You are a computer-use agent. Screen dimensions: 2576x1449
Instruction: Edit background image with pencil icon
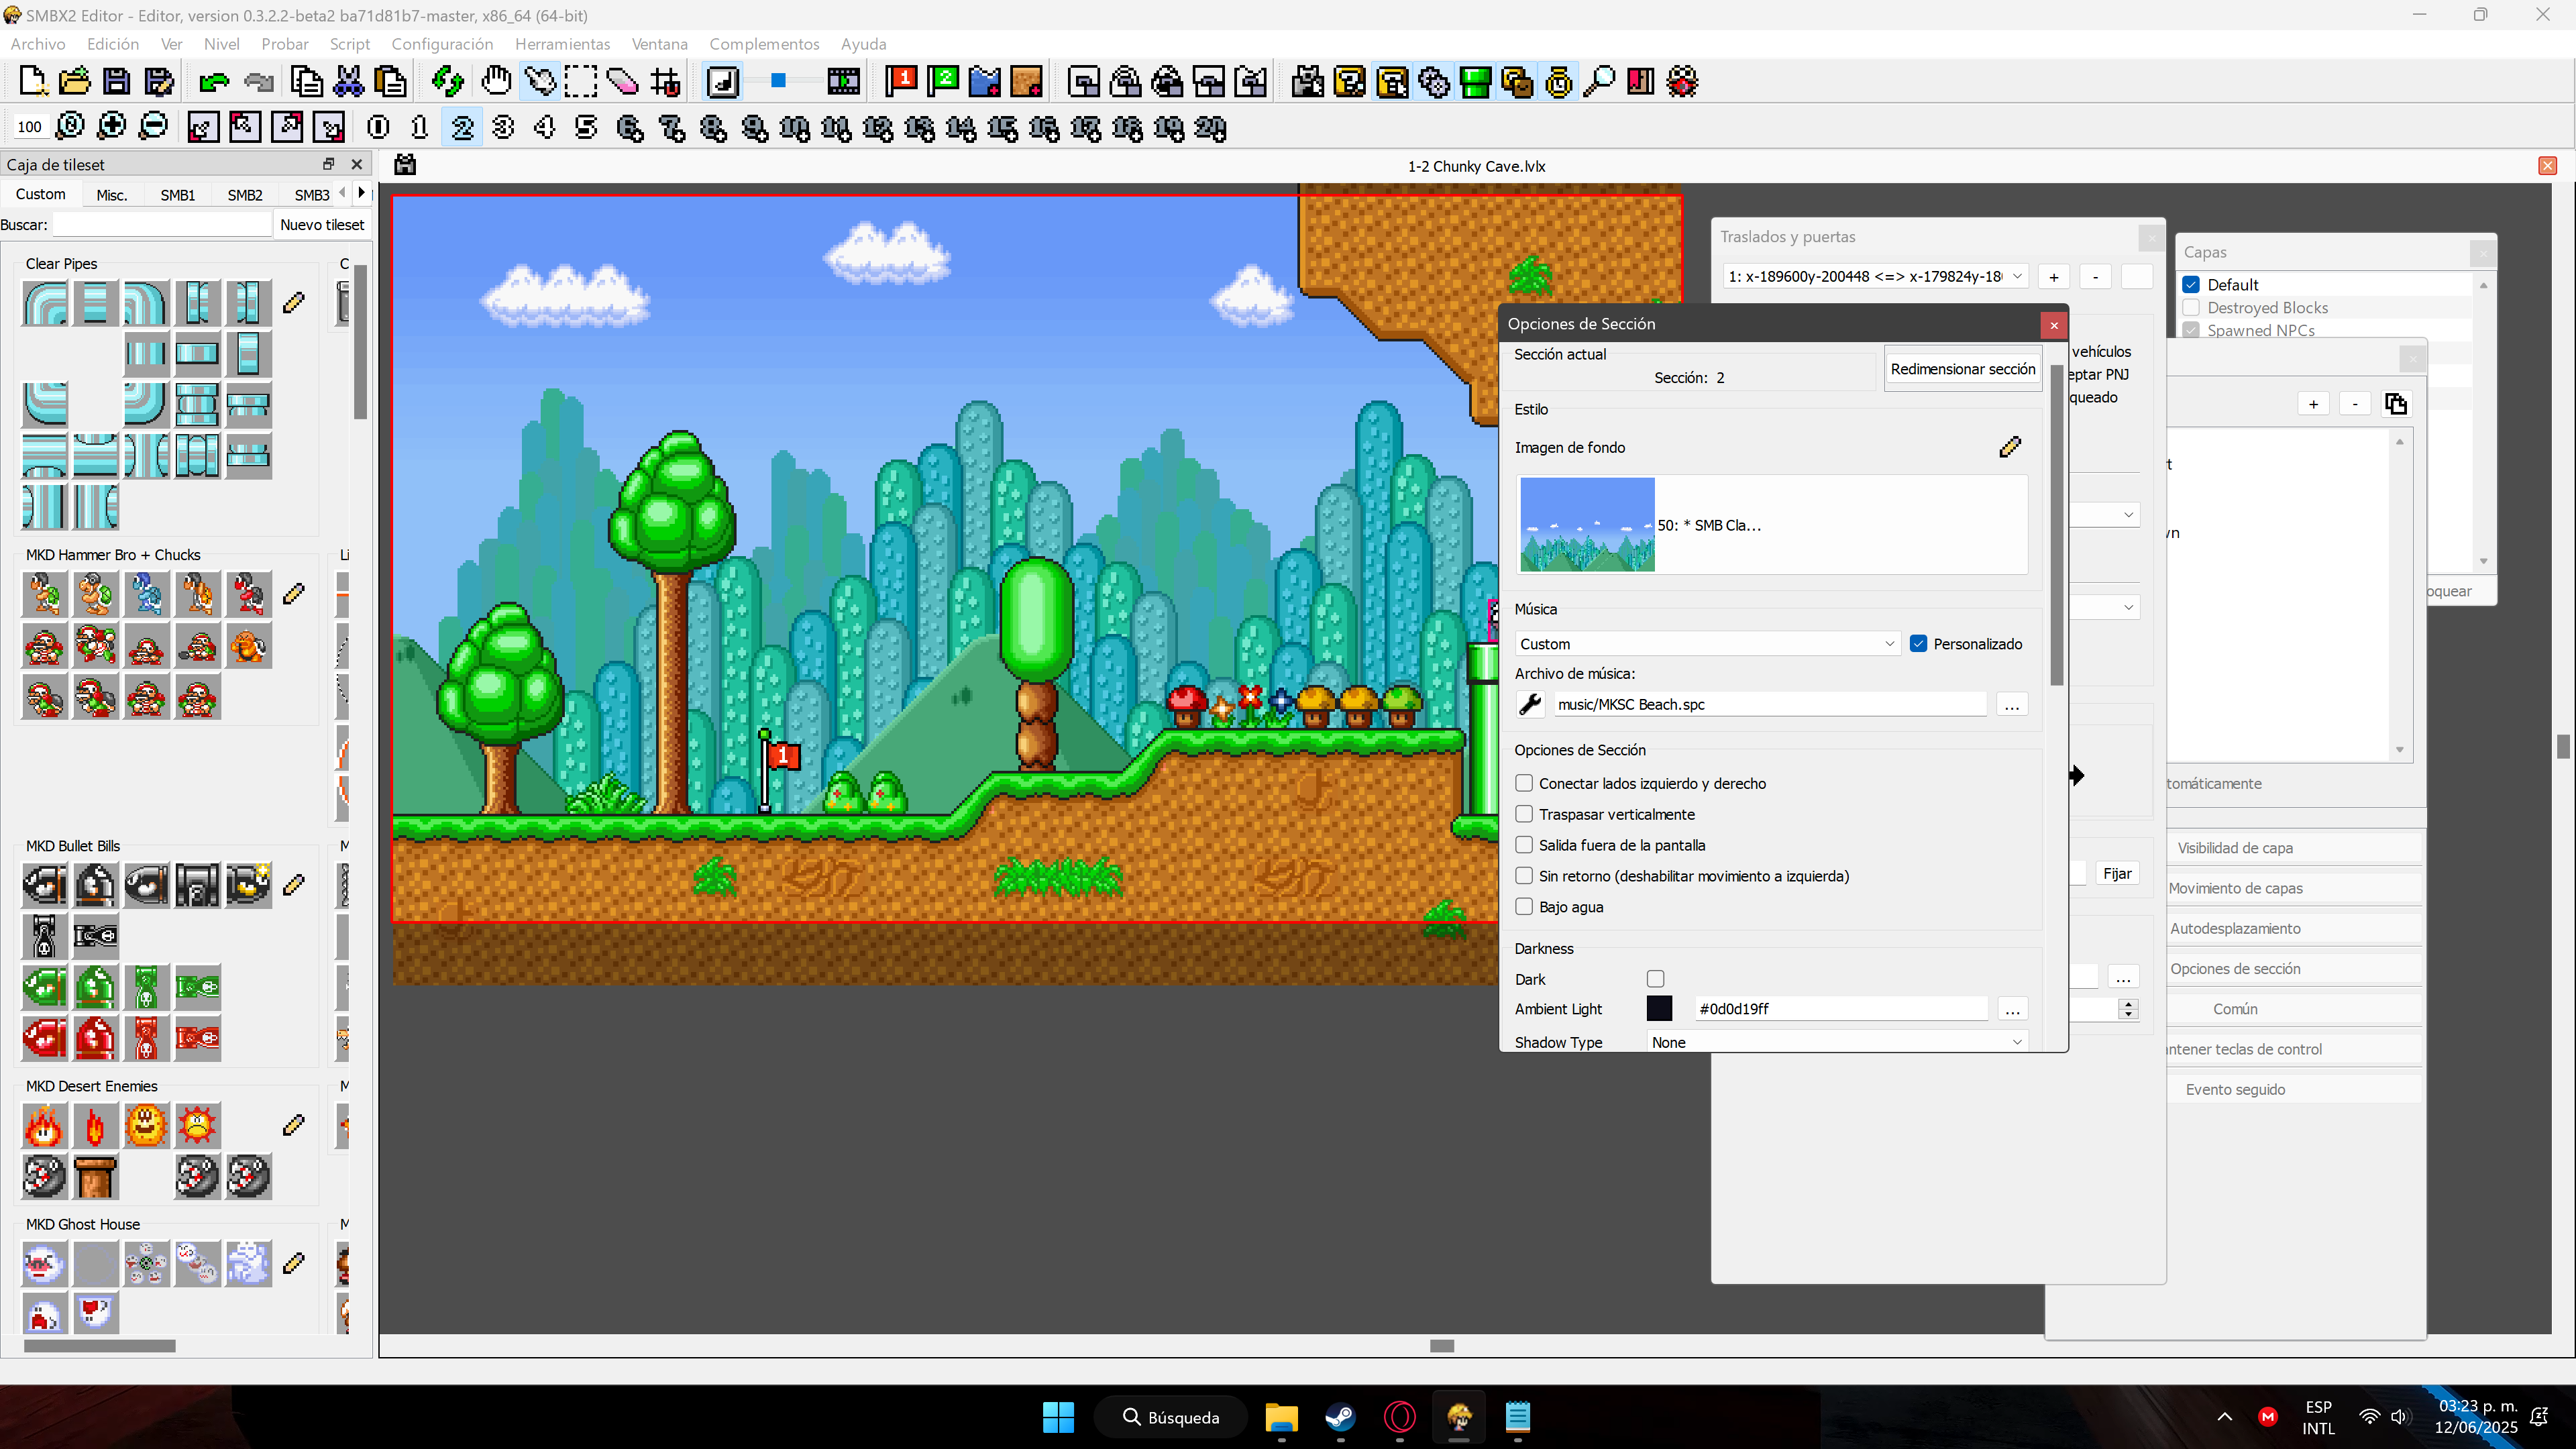click(x=2009, y=447)
